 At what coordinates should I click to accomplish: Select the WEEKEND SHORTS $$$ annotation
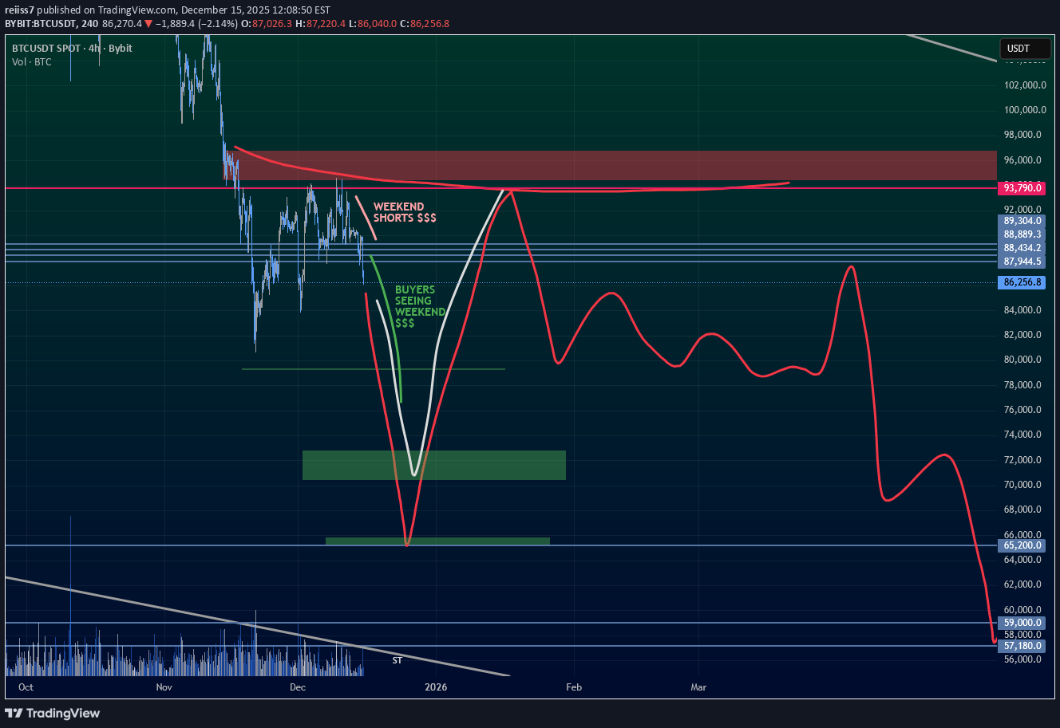(404, 212)
